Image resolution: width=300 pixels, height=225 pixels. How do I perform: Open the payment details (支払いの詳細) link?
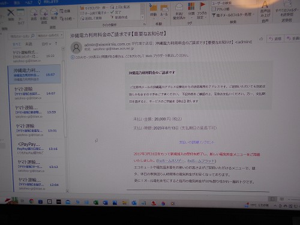click(x=196, y=142)
